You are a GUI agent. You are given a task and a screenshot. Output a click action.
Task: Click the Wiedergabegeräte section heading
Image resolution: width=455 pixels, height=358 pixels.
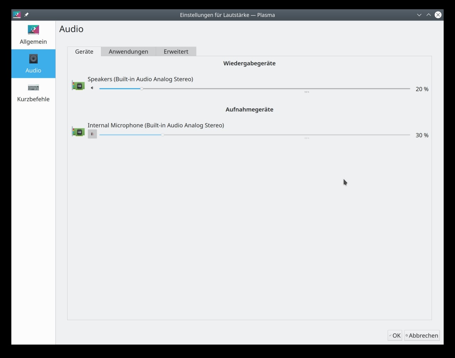click(x=250, y=63)
